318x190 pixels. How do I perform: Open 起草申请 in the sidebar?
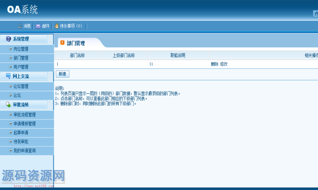click(x=21, y=132)
